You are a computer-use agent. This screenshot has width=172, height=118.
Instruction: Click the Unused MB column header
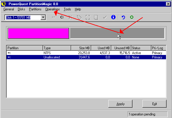121,48
